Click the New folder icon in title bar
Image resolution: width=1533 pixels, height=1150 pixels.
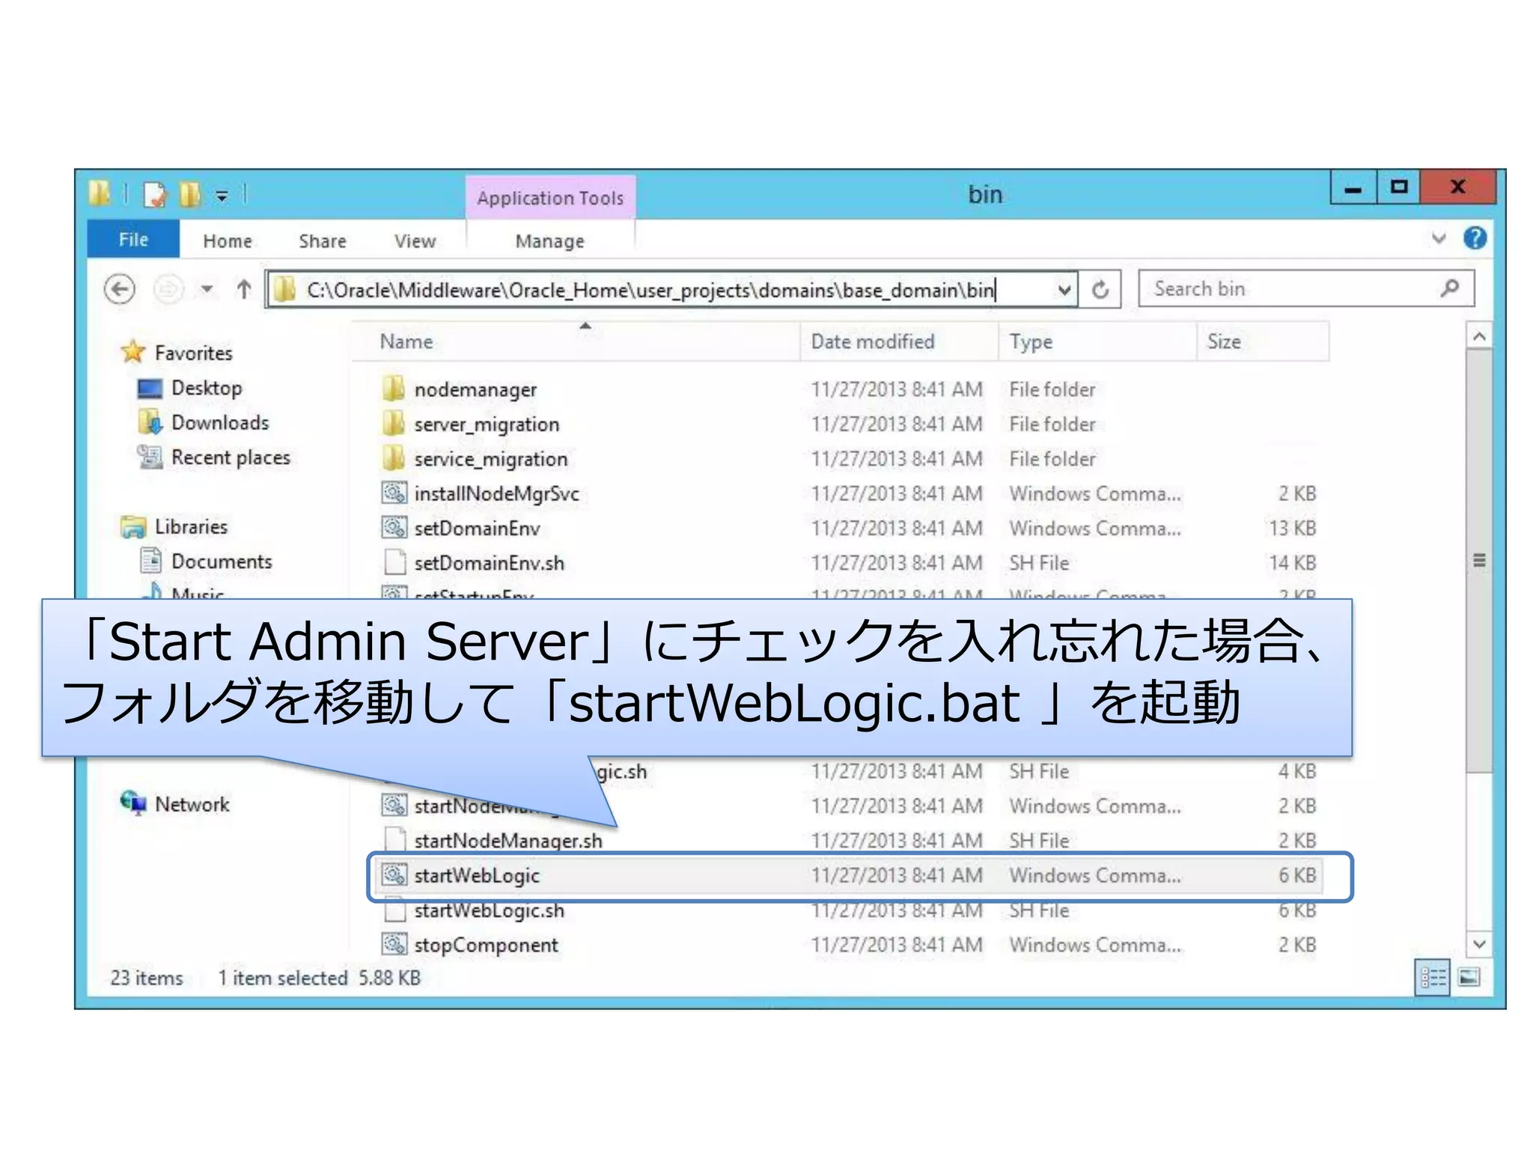(189, 195)
